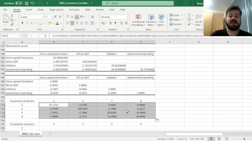Select the Format Painter brush
The height and width of the screenshot is (141, 252).
pyautogui.click(x=12, y=24)
